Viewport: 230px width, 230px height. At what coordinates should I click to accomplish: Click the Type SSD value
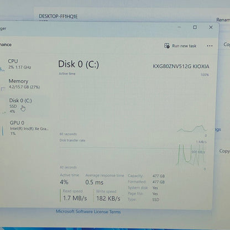coord(156,200)
